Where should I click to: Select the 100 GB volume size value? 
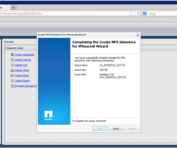103,70
